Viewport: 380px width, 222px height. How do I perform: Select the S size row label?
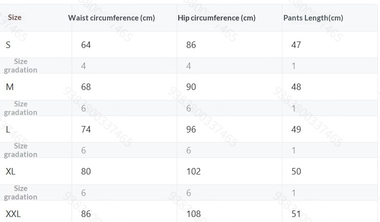coord(8,45)
